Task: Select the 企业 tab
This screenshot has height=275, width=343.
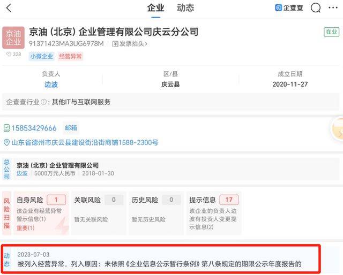Action: (155, 8)
